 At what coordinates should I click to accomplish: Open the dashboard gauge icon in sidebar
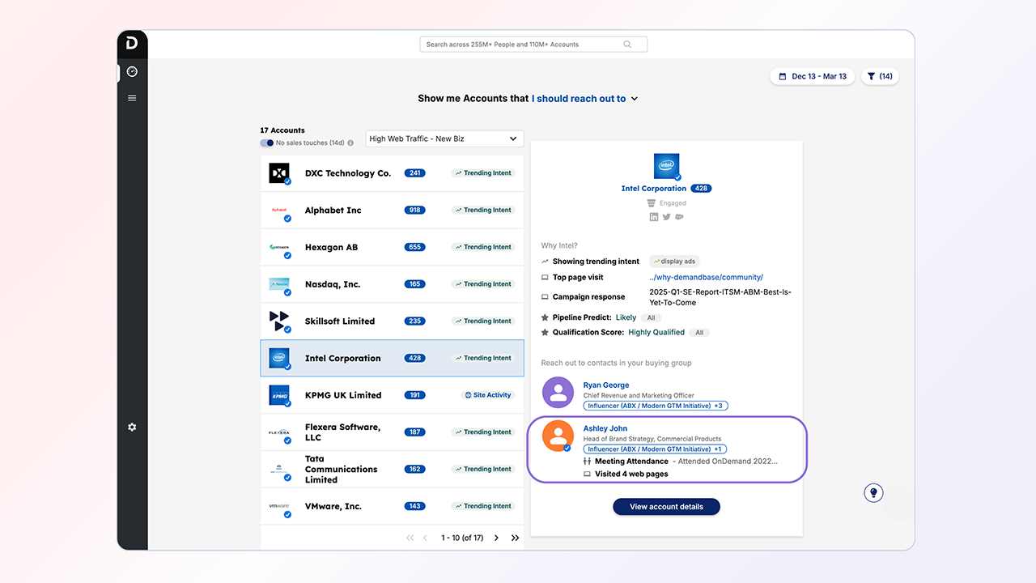(x=132, y=71)
